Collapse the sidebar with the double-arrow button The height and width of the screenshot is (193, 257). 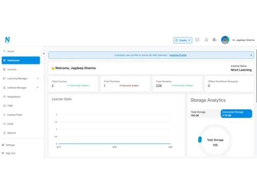44,54
